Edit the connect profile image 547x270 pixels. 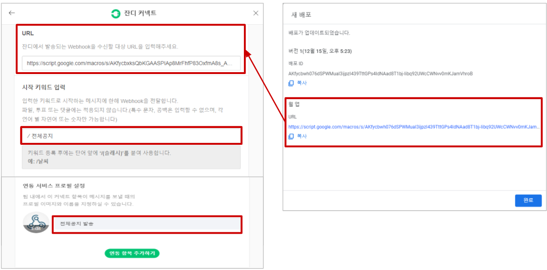(36, 223)
